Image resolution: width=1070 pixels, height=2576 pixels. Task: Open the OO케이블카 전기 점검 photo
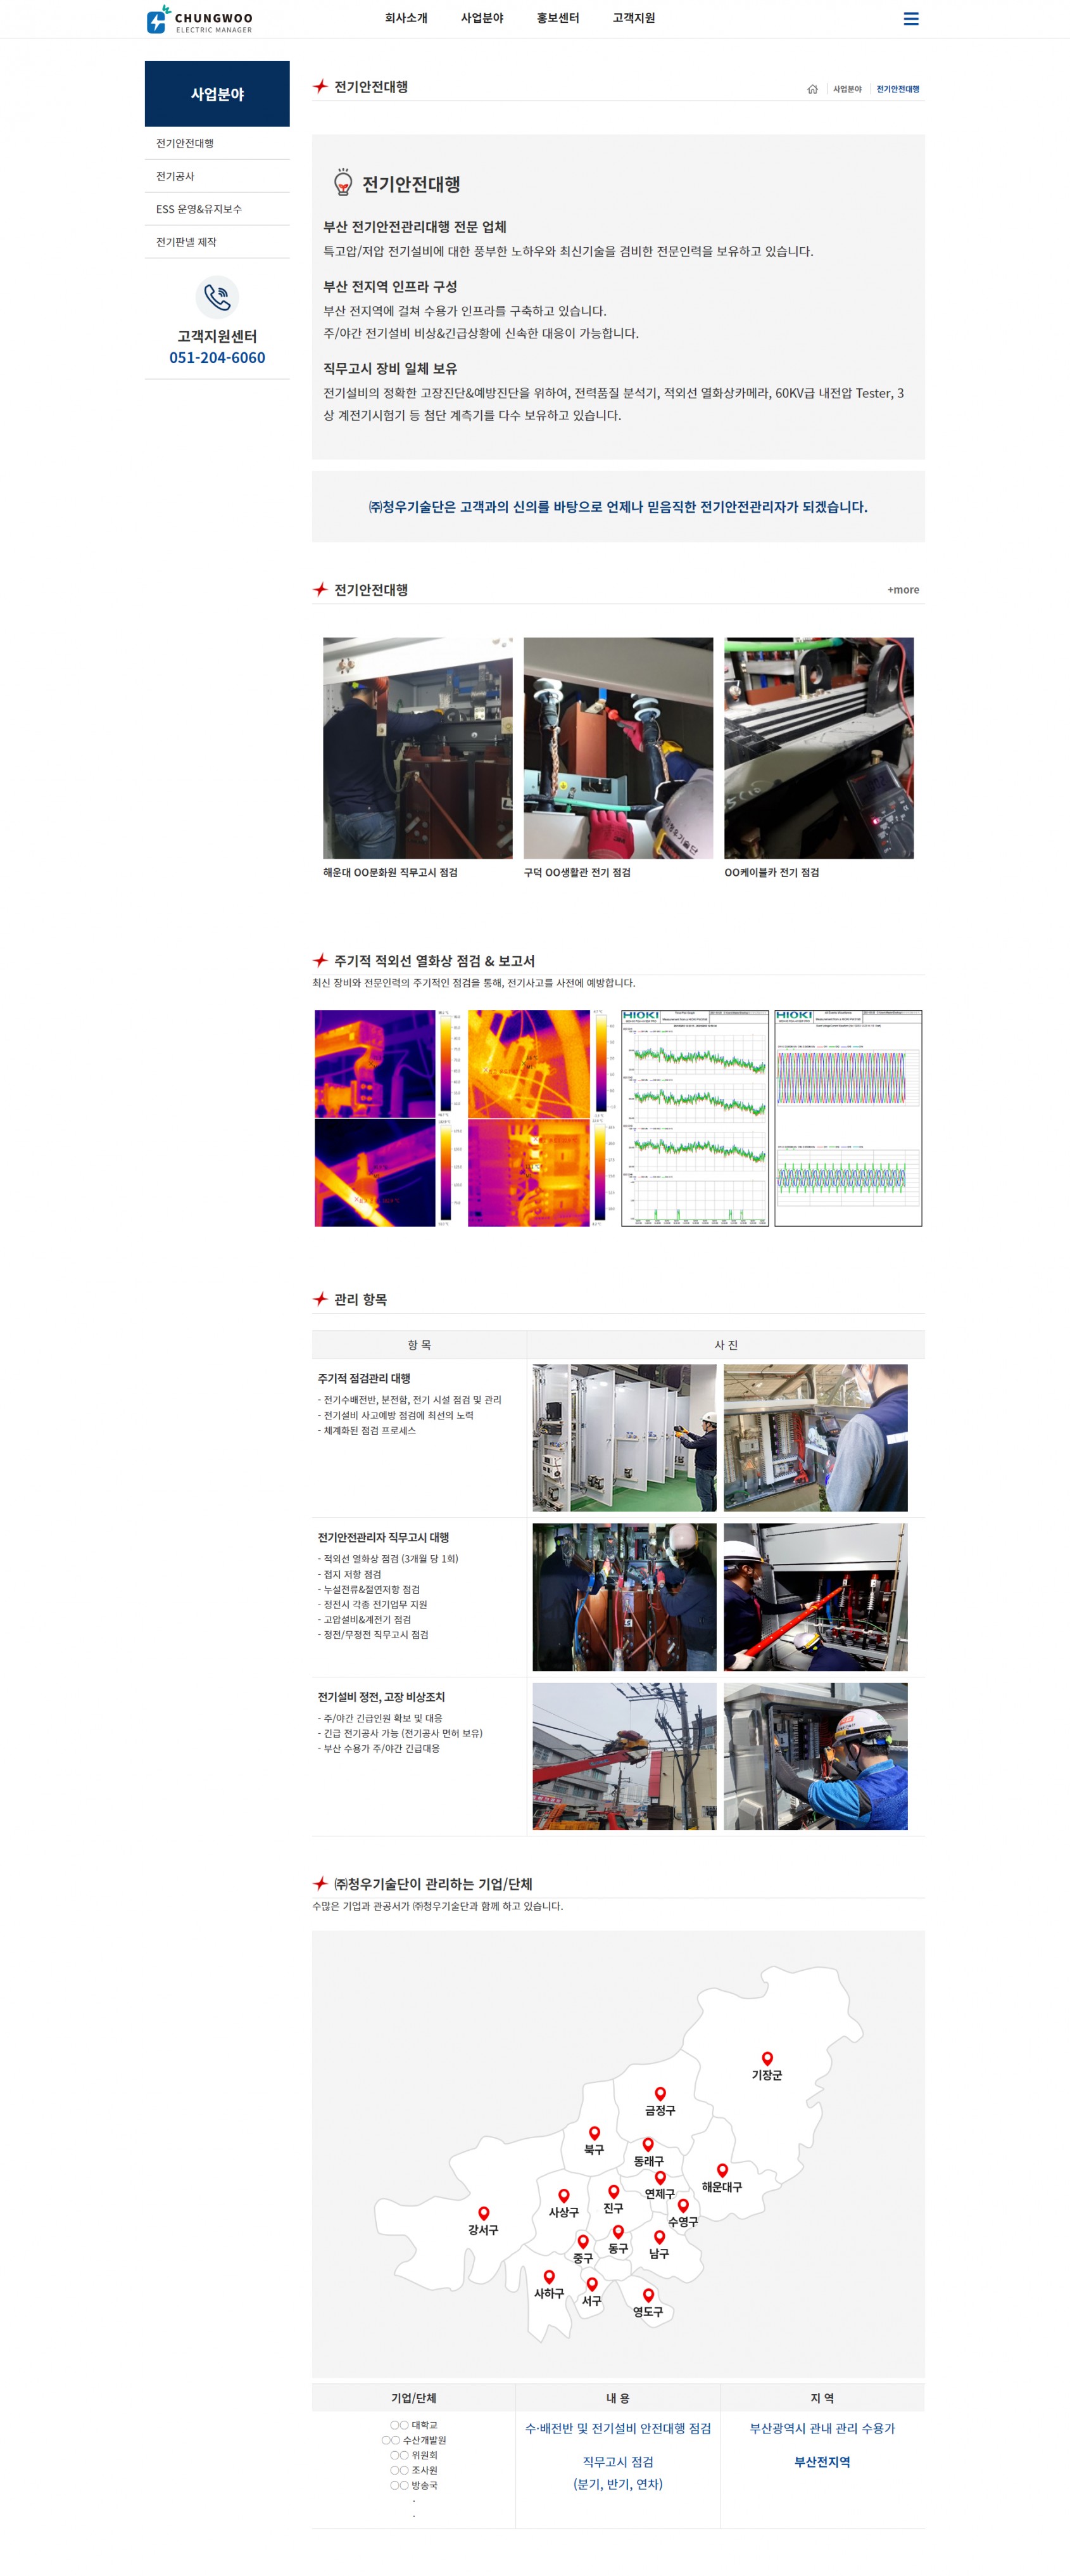818,748
